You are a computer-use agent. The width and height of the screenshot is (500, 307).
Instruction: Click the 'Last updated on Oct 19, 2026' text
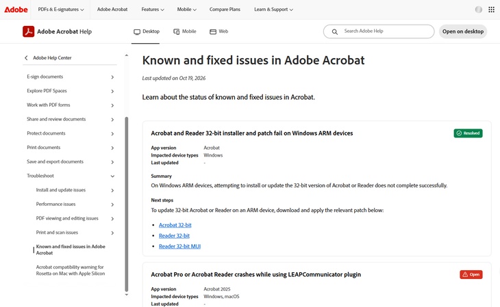174,78
